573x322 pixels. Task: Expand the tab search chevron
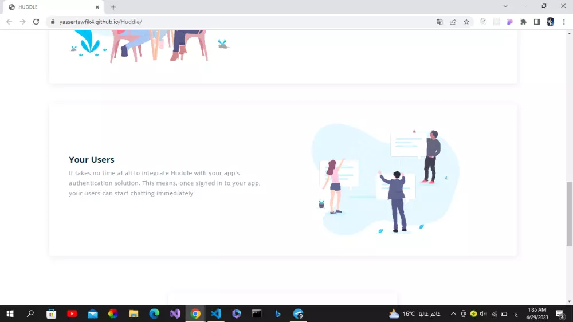pyautogui.click(x=505, y=6)
